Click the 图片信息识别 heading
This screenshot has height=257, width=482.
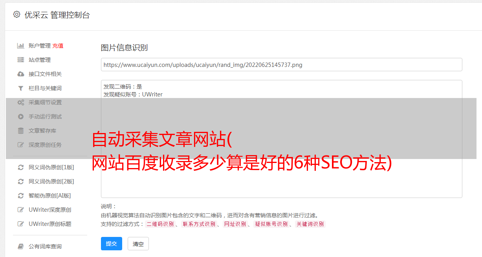tap(124, 48)
